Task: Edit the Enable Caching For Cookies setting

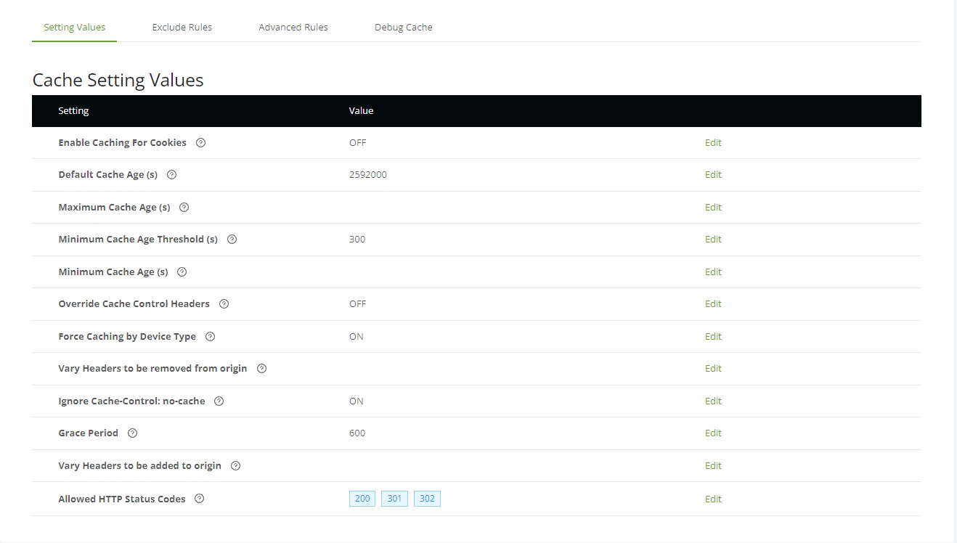Action: 713,143
